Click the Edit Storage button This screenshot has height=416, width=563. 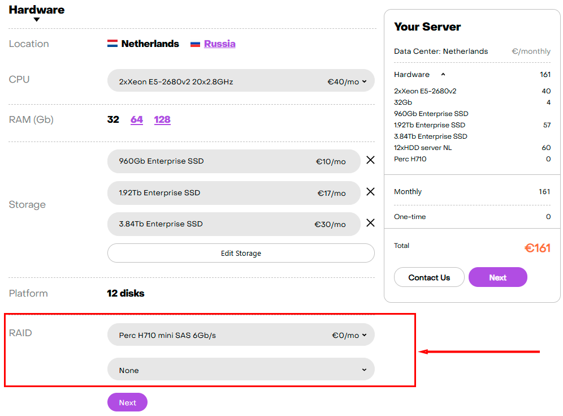point(241,253)
